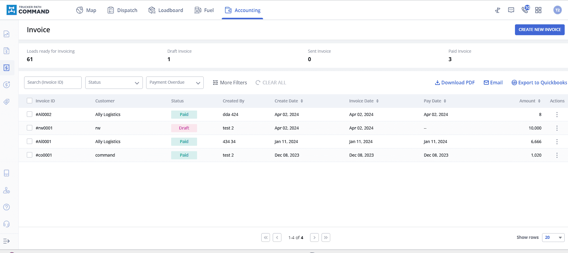The height and width of the screenshot is (253, 568).
Task: Check the box for invoice #Al0001
Action: (x=30, y=141)
